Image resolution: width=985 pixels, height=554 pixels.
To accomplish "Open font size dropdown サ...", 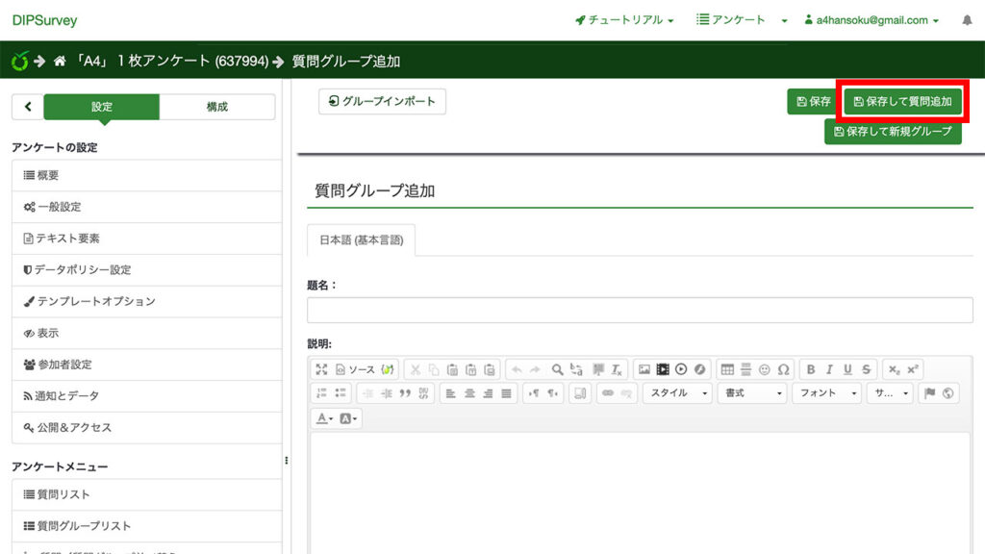I will (891, 393).
